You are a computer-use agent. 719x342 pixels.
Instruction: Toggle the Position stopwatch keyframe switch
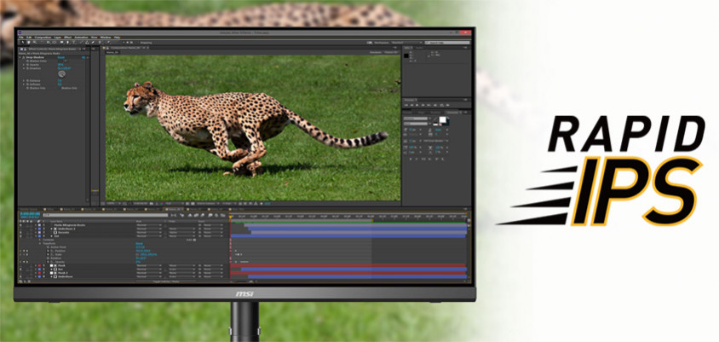click(49, 251)
